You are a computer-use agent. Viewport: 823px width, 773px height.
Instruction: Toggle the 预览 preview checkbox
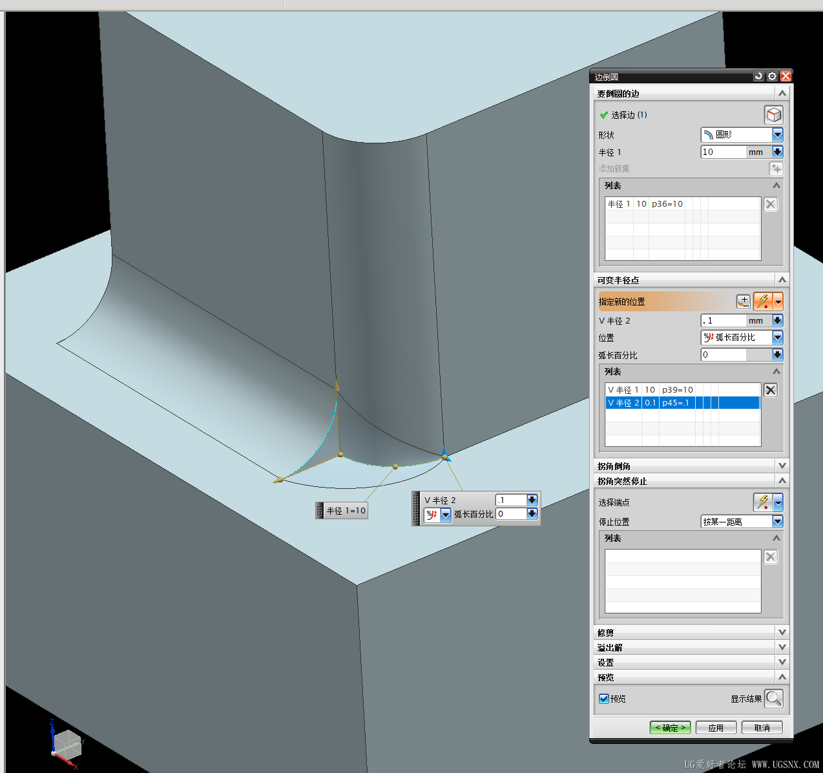[x=603, y=699]
